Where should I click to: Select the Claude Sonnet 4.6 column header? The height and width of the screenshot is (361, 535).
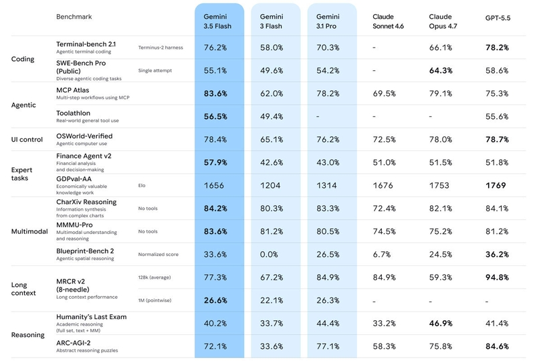[388, 21]
